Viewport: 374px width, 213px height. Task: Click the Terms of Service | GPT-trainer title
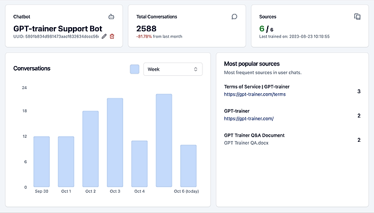257,87
